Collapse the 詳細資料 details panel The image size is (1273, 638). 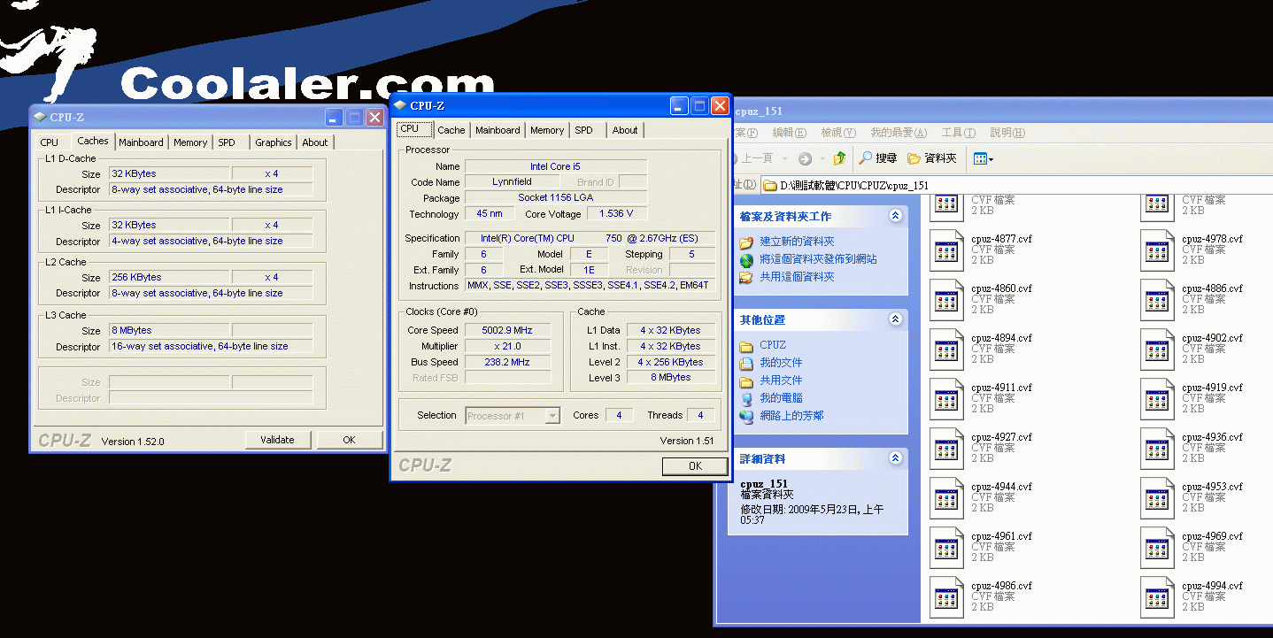(x=895, y=458)
